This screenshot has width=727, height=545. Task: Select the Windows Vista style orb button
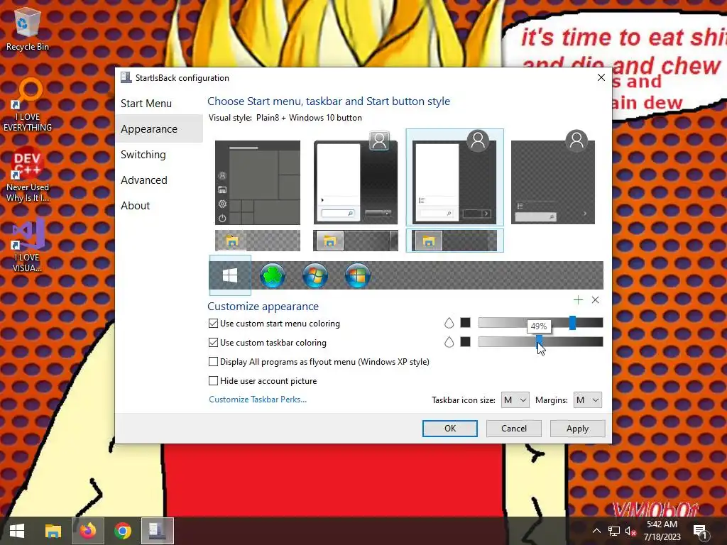point(358,275)
